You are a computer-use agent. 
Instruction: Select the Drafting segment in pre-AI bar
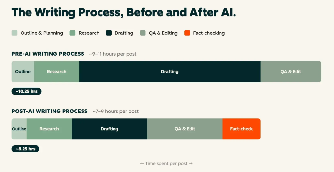click(170, 72)
